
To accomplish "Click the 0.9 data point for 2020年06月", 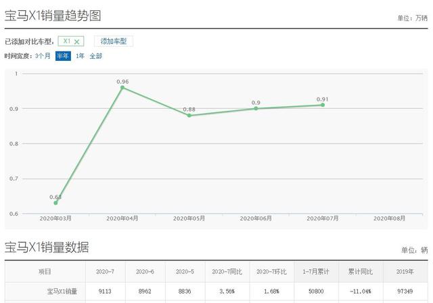I will (x=256, y=108).
